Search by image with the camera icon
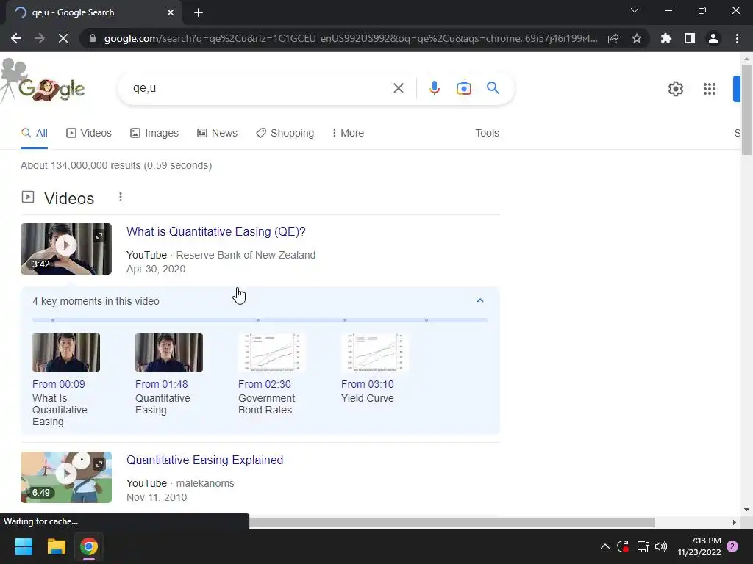Image resolution: width=753 pixels, height=564 pixels. tap(464, 88)
